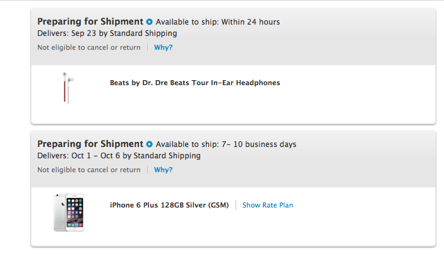Click the blue arrow icon beside 7-10 business days
Screen dimensions: 444x258
pos(150,144)
